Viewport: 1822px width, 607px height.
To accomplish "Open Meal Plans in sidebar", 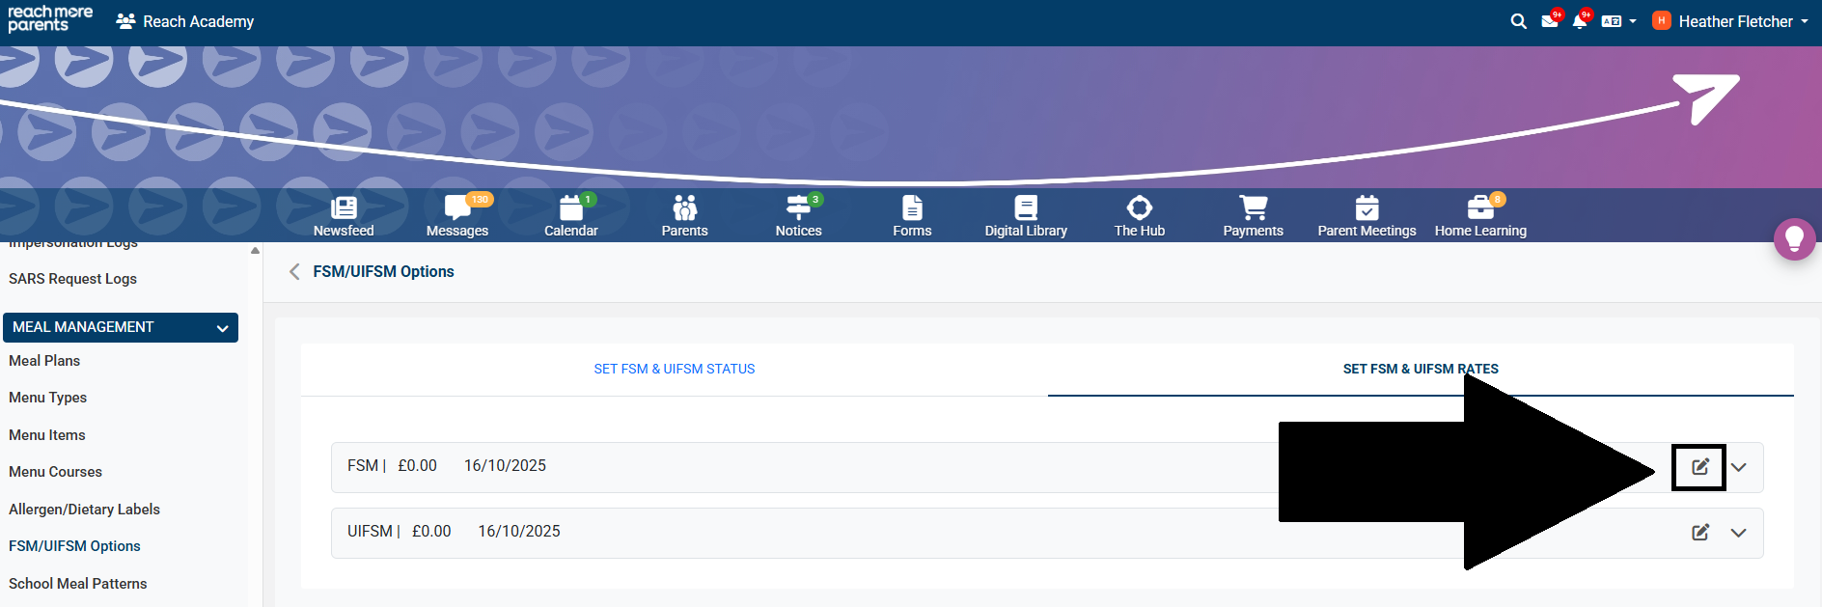I will click(x=44, y=361).
